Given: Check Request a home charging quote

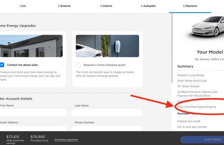Looking at the screenshot, I should click(x=78, y=65).
